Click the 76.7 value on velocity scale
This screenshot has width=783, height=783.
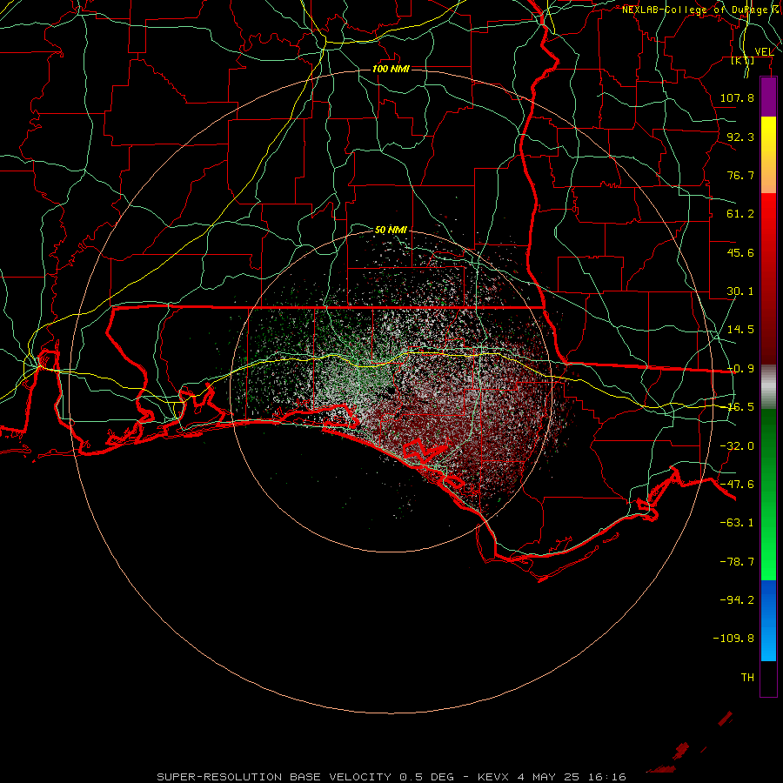(740, 175)
